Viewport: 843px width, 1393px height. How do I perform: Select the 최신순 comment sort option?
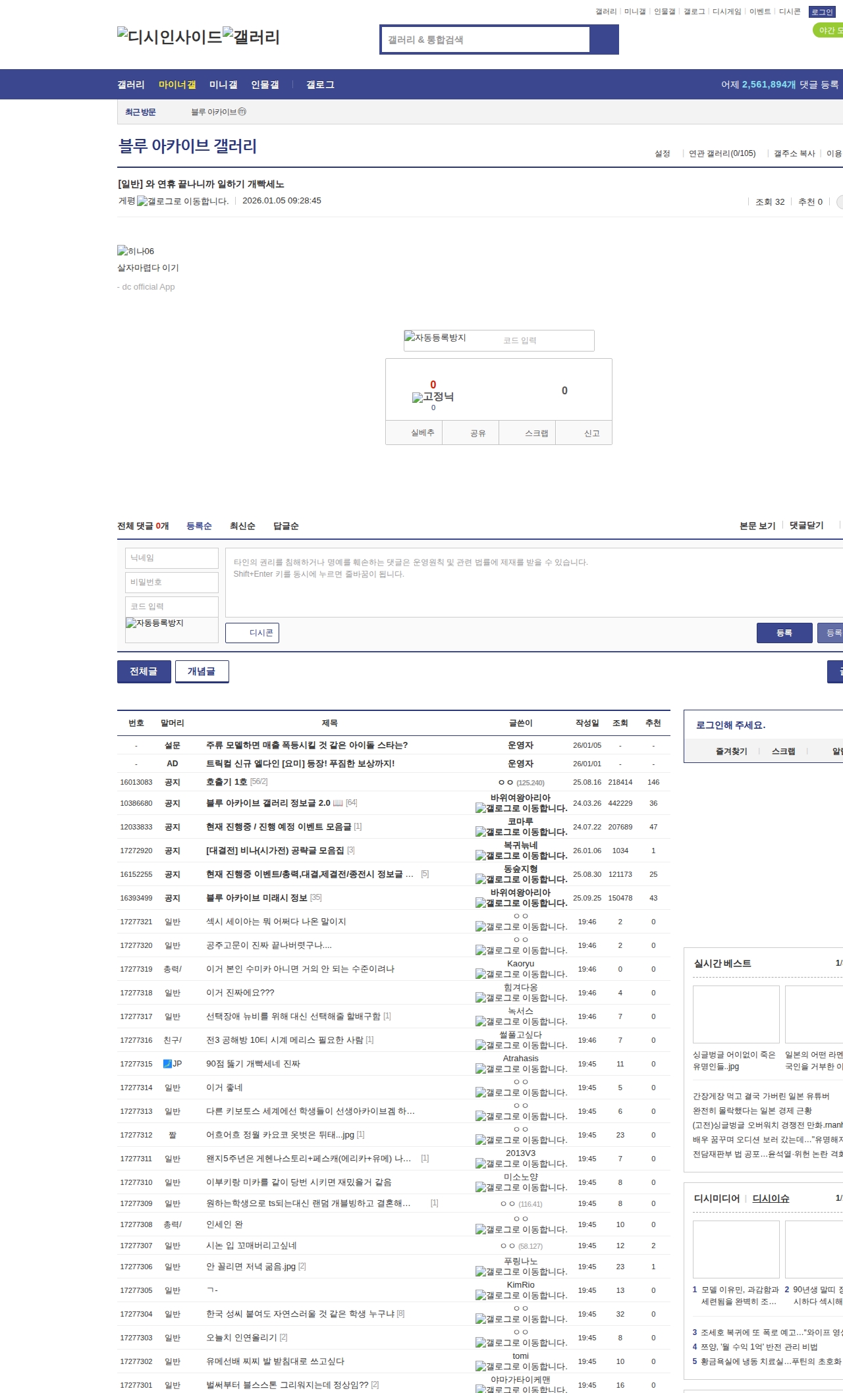point(242,526)
